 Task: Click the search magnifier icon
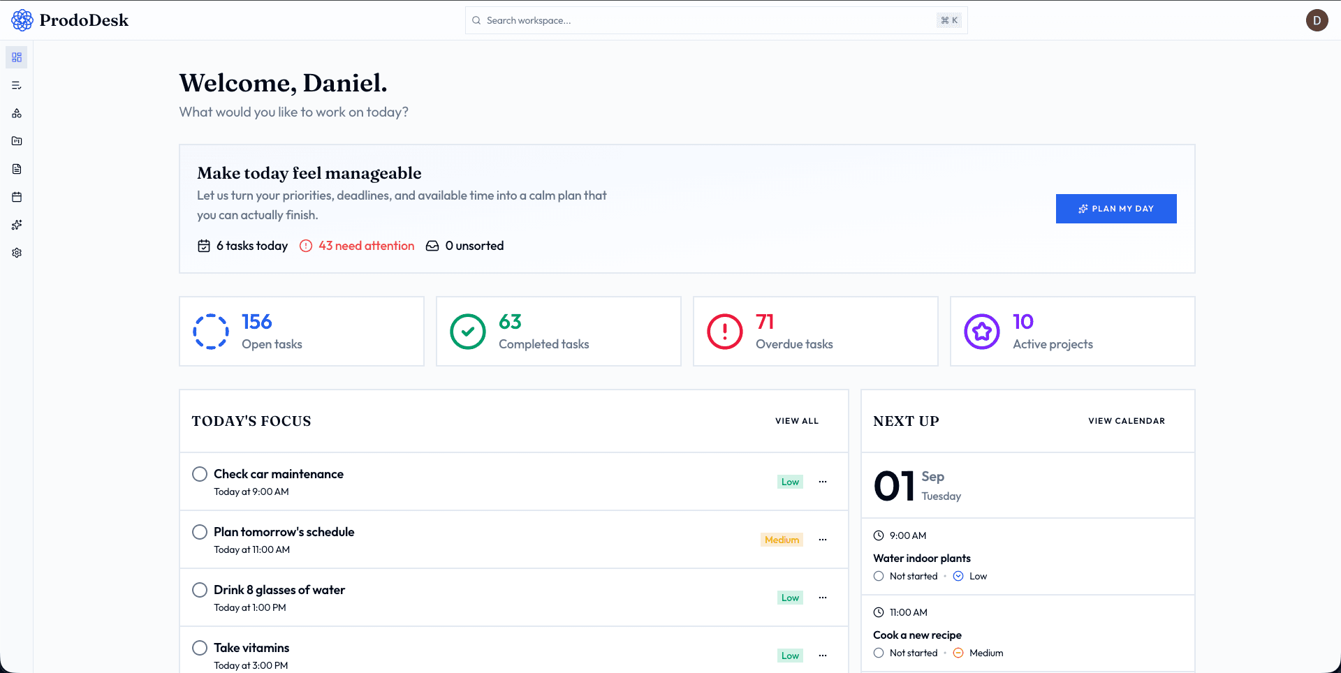click(476, 20)
